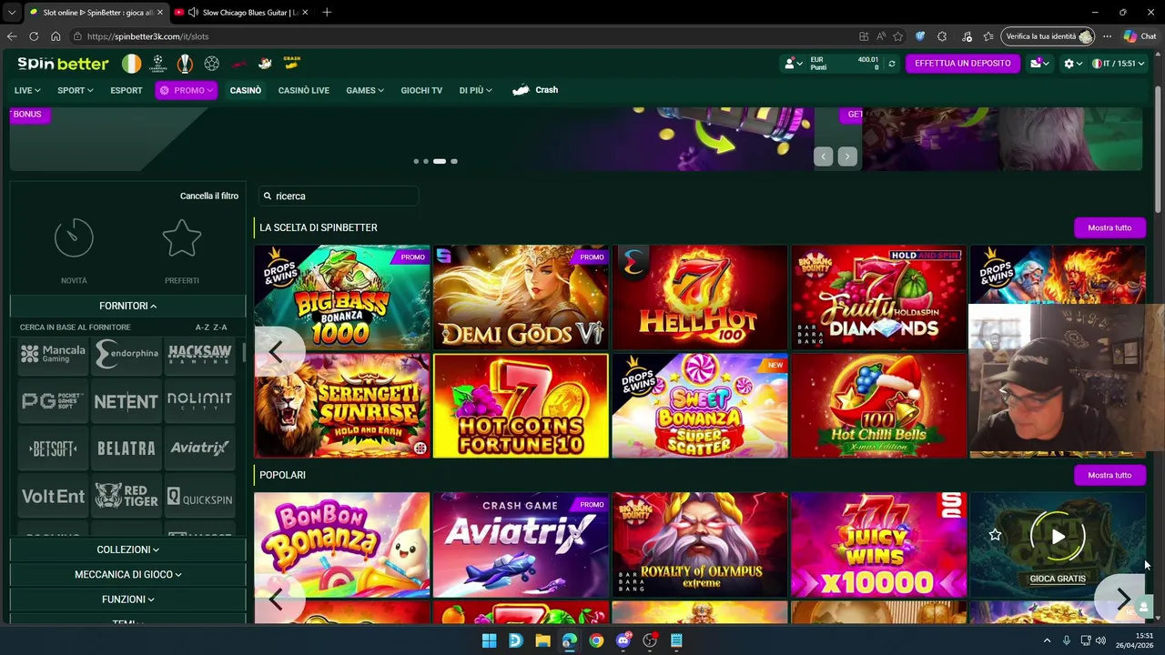Screen dimensions: 1165x655
Task: Expand the Games menu
Action: tap(365, 90)
